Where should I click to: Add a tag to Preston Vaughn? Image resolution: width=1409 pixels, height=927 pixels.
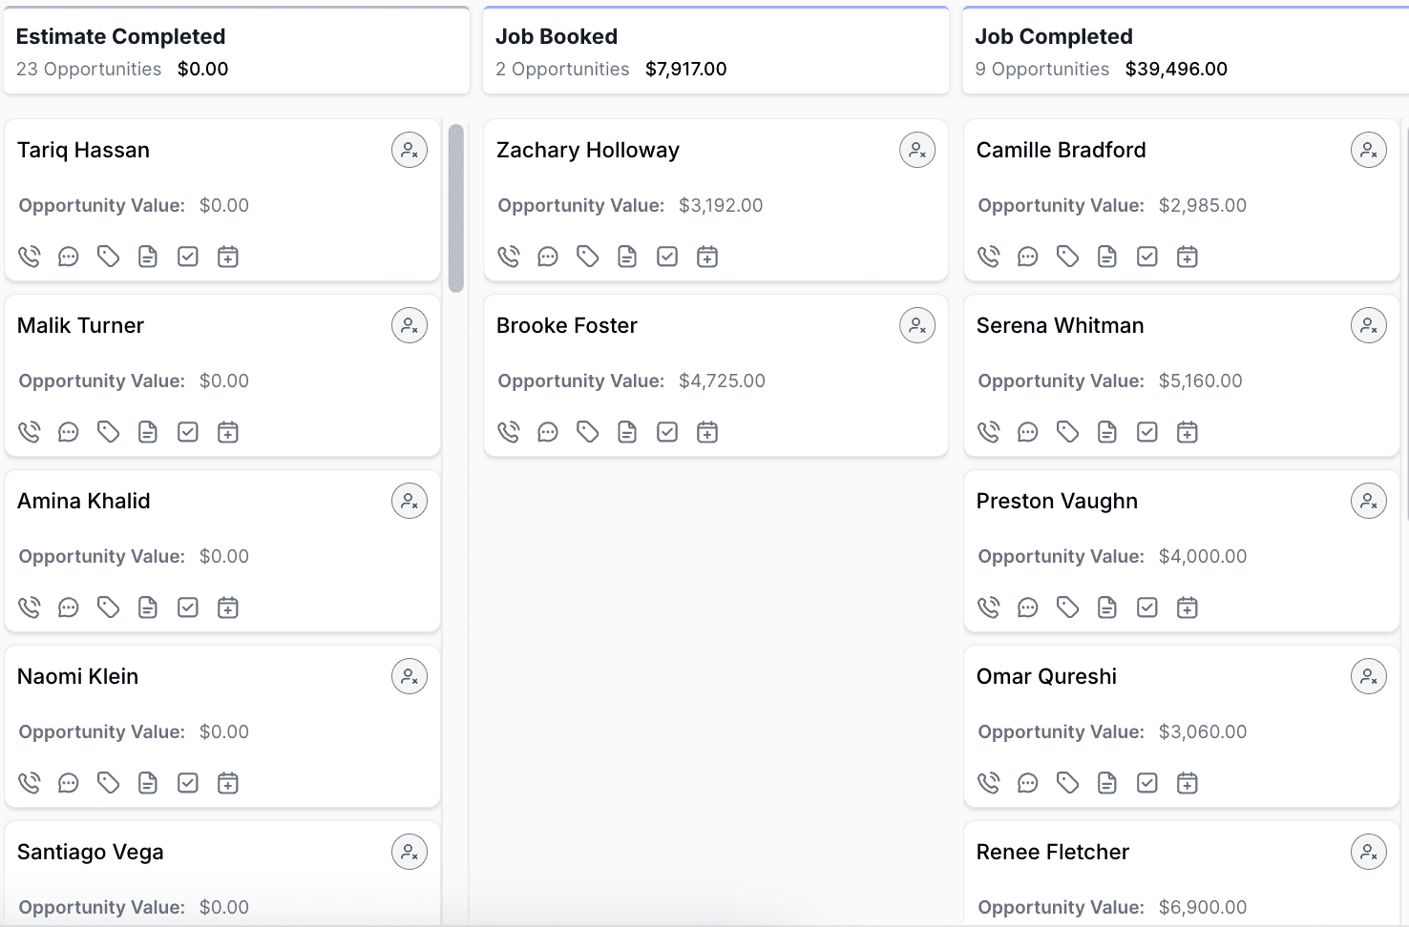[x=1068, y=608]
